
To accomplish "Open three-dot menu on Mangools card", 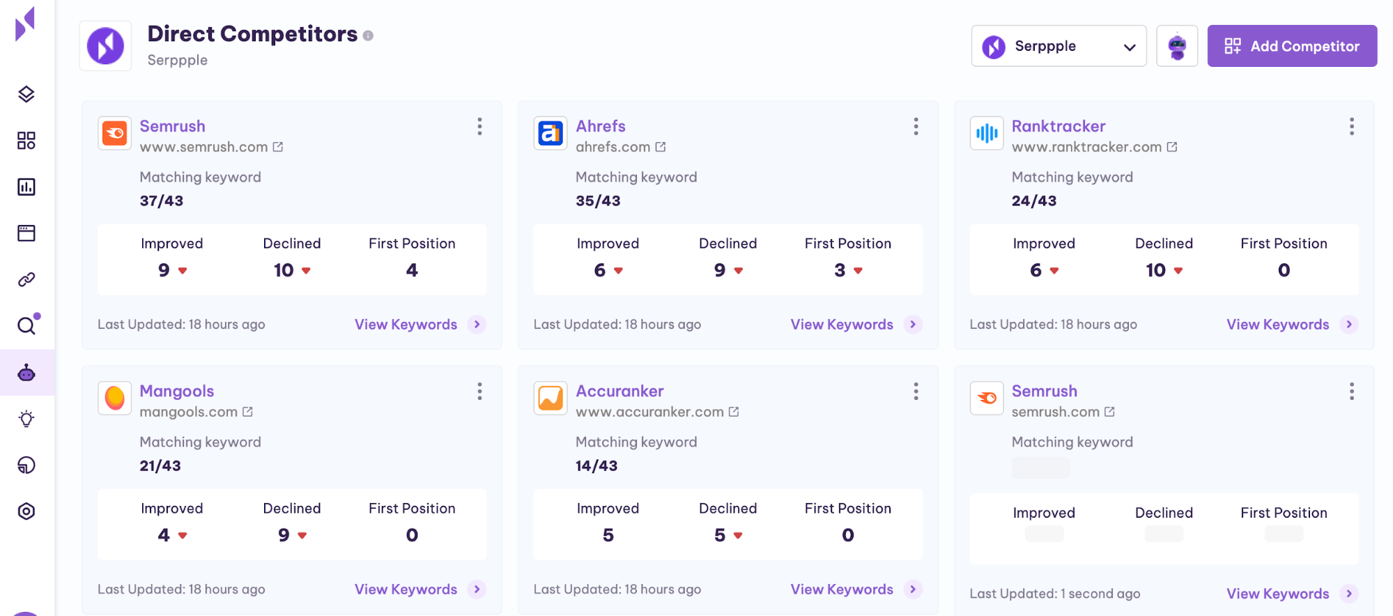I will pos(479,392).
